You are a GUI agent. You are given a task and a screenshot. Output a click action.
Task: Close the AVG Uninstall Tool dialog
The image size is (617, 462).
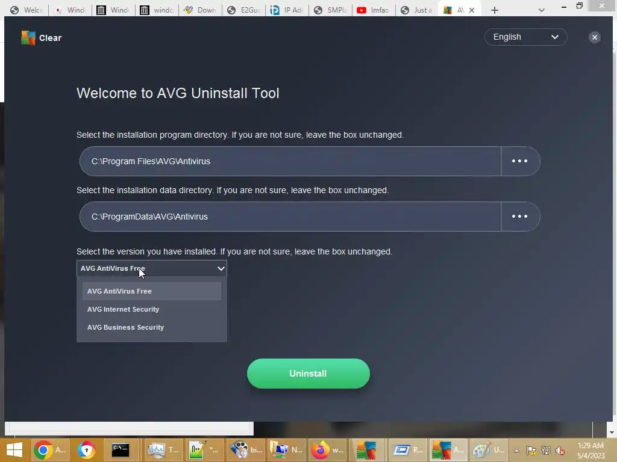point(594,37)
